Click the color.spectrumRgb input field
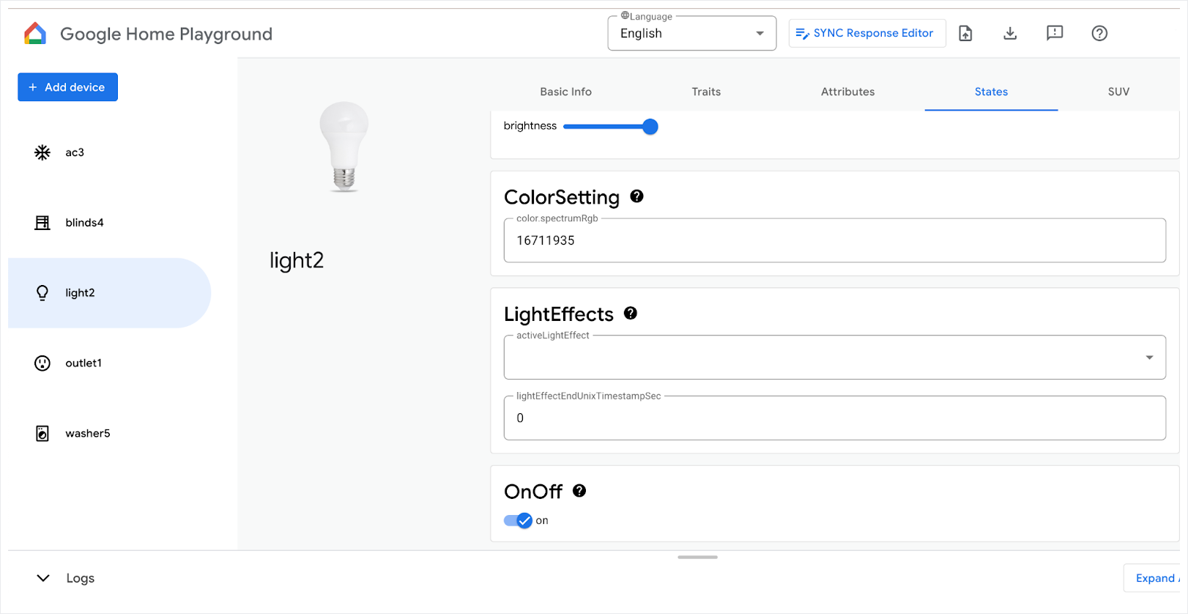Image resolution: width=1188 pixels, height=614 pixels. (834, 241)
